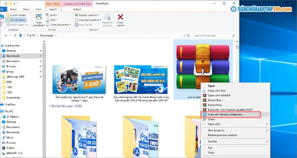Choose Extract Here from the context menu
The width and height of the screenshot is (297, 158).
click(215, 105)
